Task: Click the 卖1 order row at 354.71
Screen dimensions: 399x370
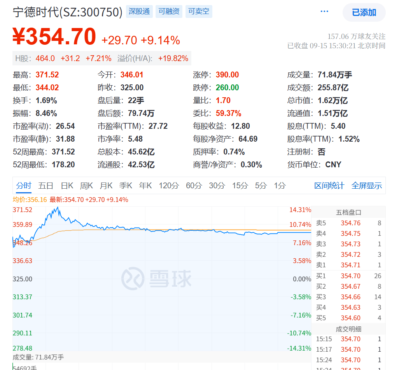Action: 348,265
